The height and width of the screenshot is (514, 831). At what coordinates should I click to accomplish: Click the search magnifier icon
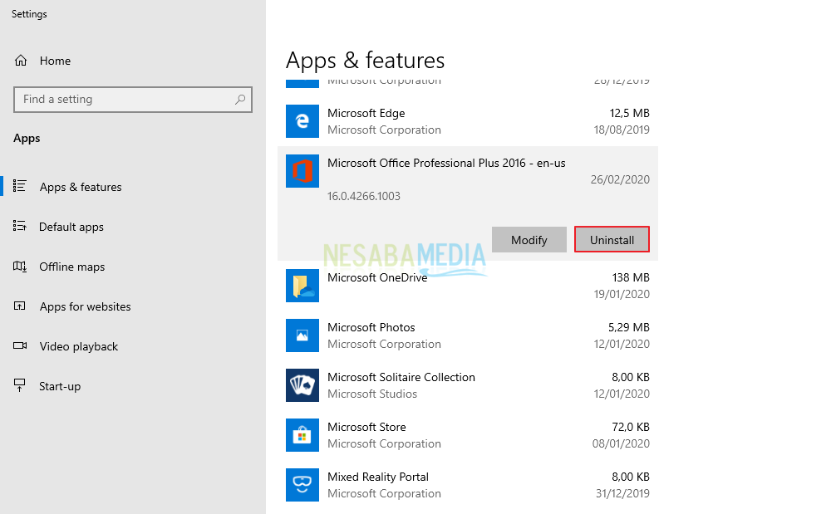[x=240, y=100]
